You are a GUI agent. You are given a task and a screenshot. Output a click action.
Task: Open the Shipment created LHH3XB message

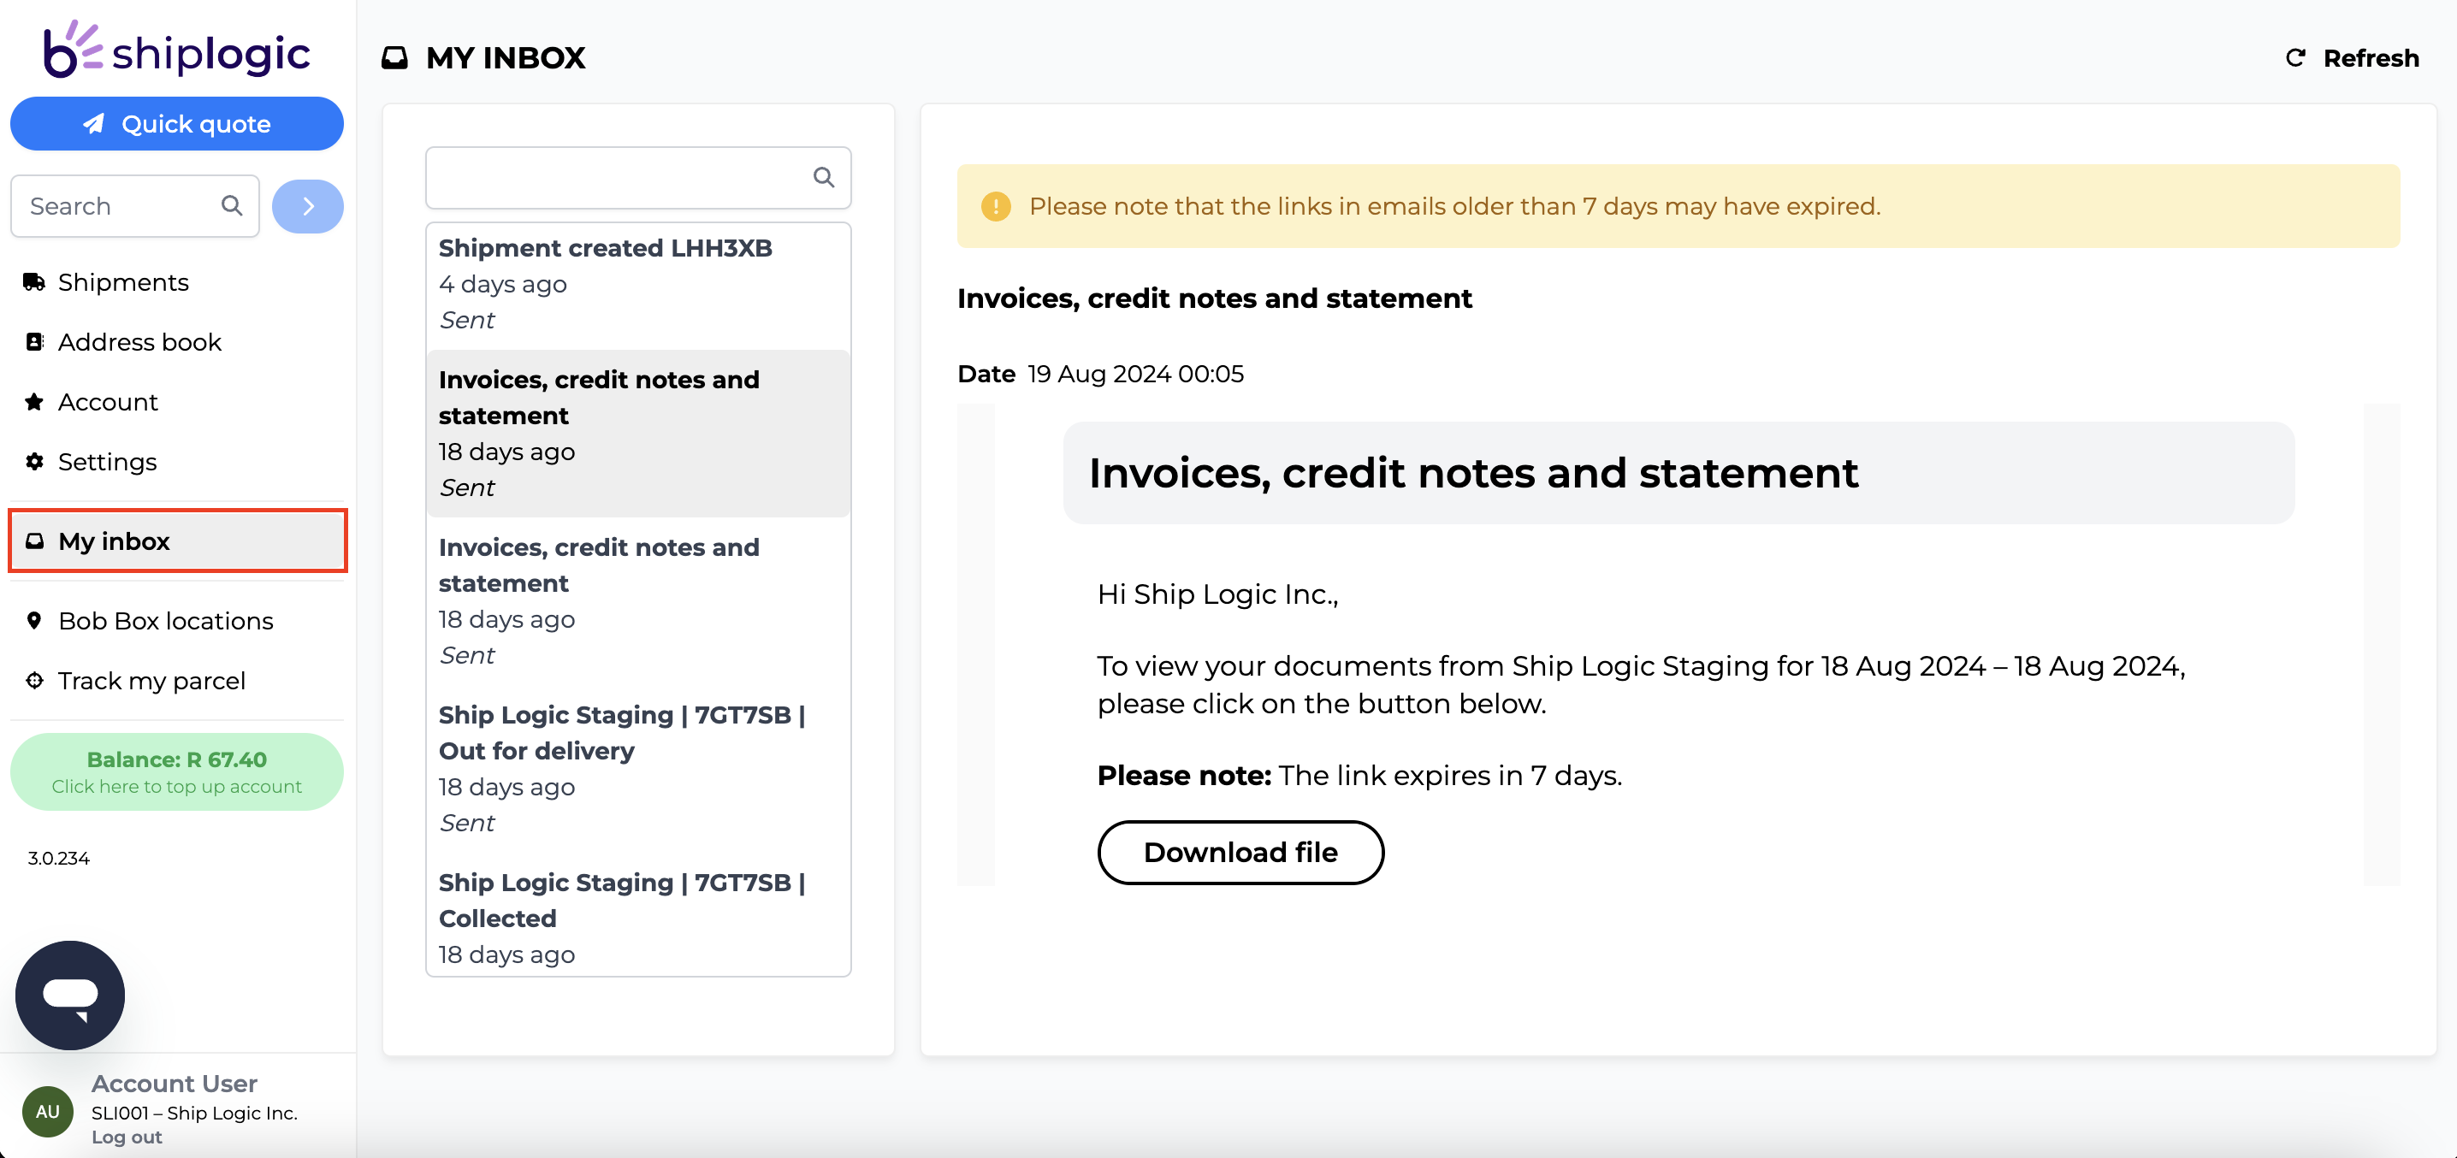(638, 284)
